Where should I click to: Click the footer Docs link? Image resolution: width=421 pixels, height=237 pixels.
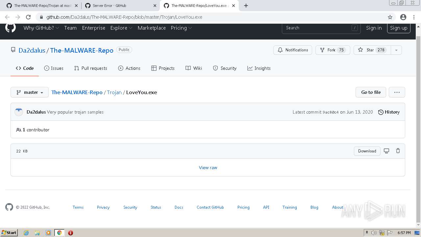click(x=179, y=207)
